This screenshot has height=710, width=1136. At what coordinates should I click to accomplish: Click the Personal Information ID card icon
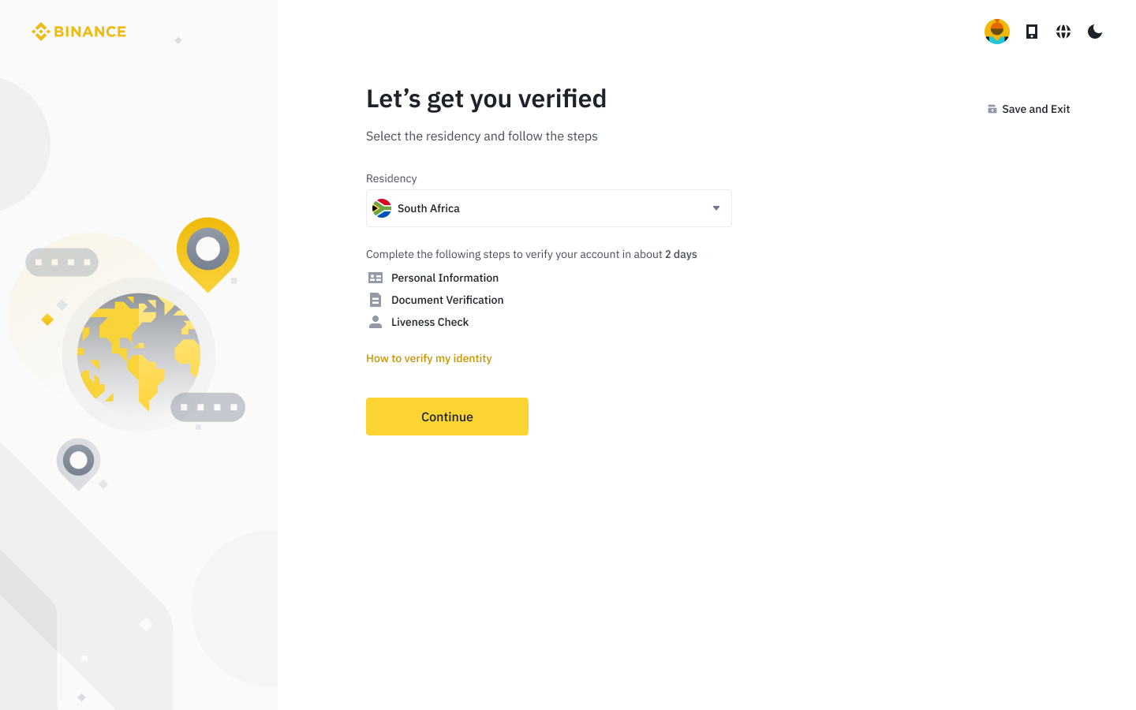tap(374, 277)
